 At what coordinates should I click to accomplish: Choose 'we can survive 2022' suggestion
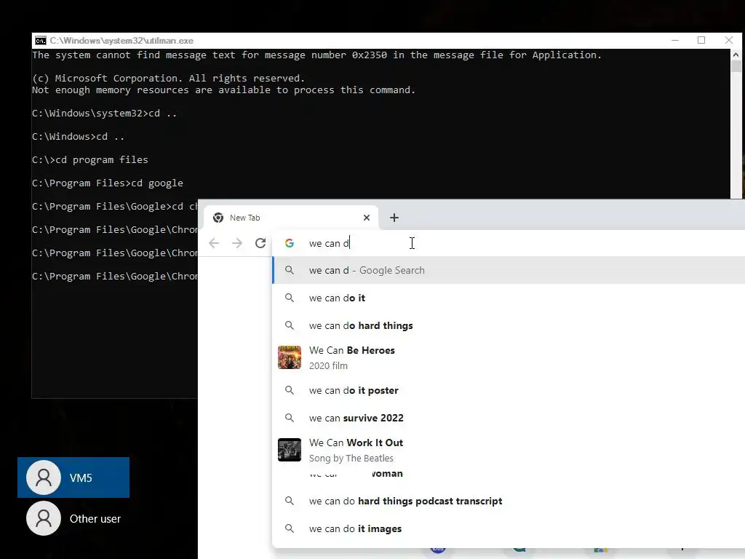tap(509, 418)
